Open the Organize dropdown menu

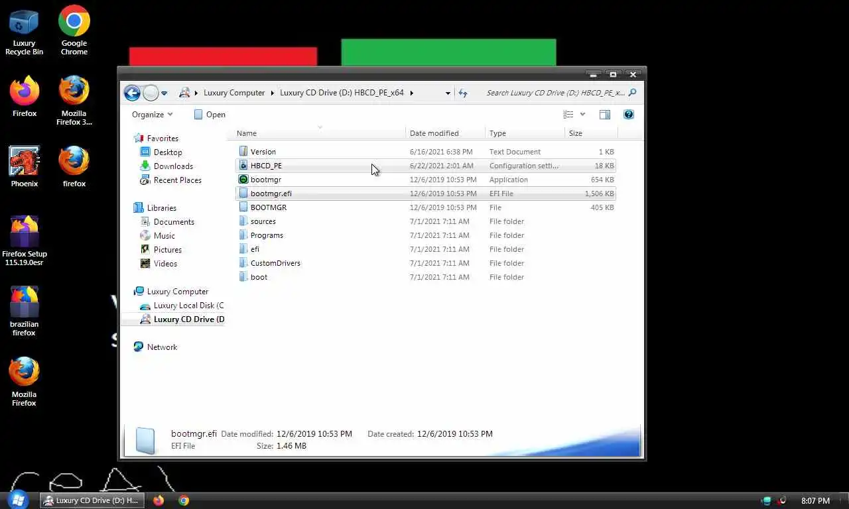[x=153, y=115]
